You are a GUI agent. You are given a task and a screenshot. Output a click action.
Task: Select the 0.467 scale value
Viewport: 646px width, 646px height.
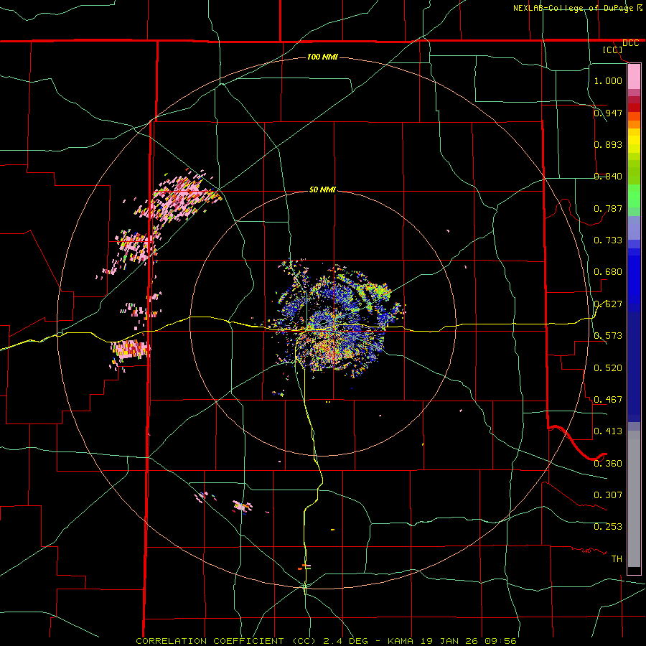(608, 399)
